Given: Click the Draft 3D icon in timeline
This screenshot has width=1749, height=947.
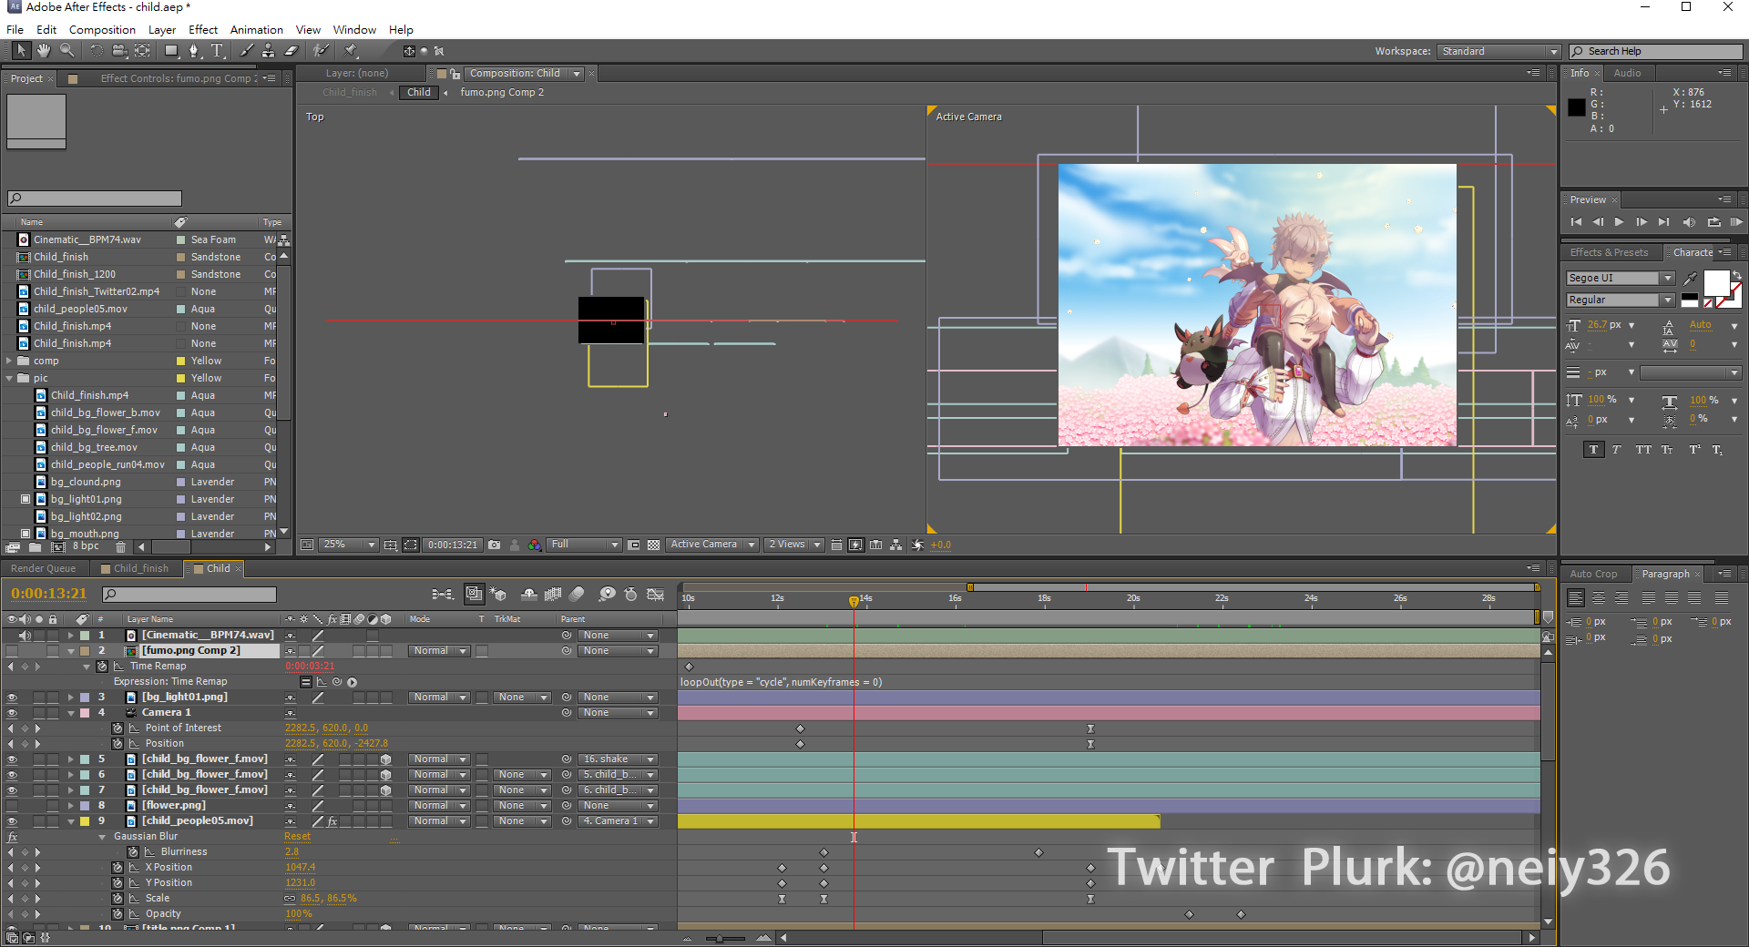Looking at the screenshot, I should [498, 594].
